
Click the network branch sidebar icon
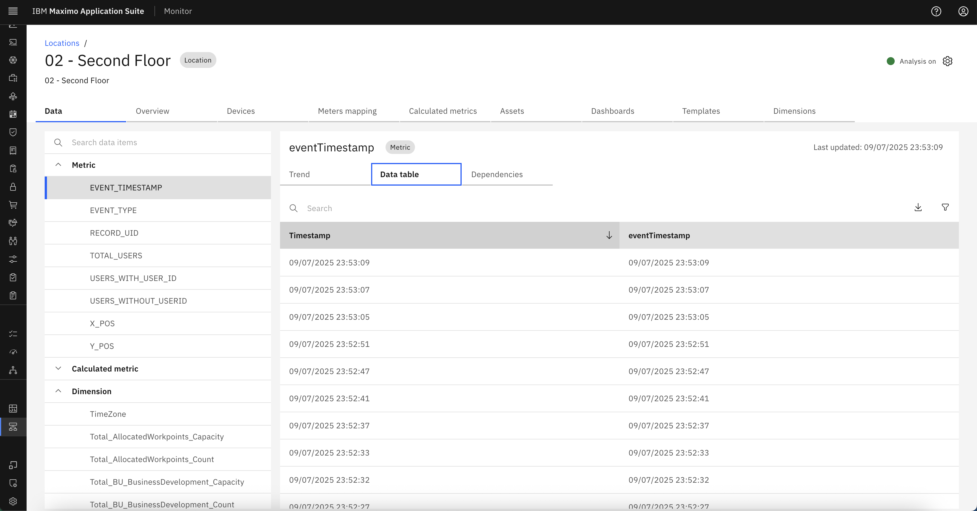pos(13,370)
